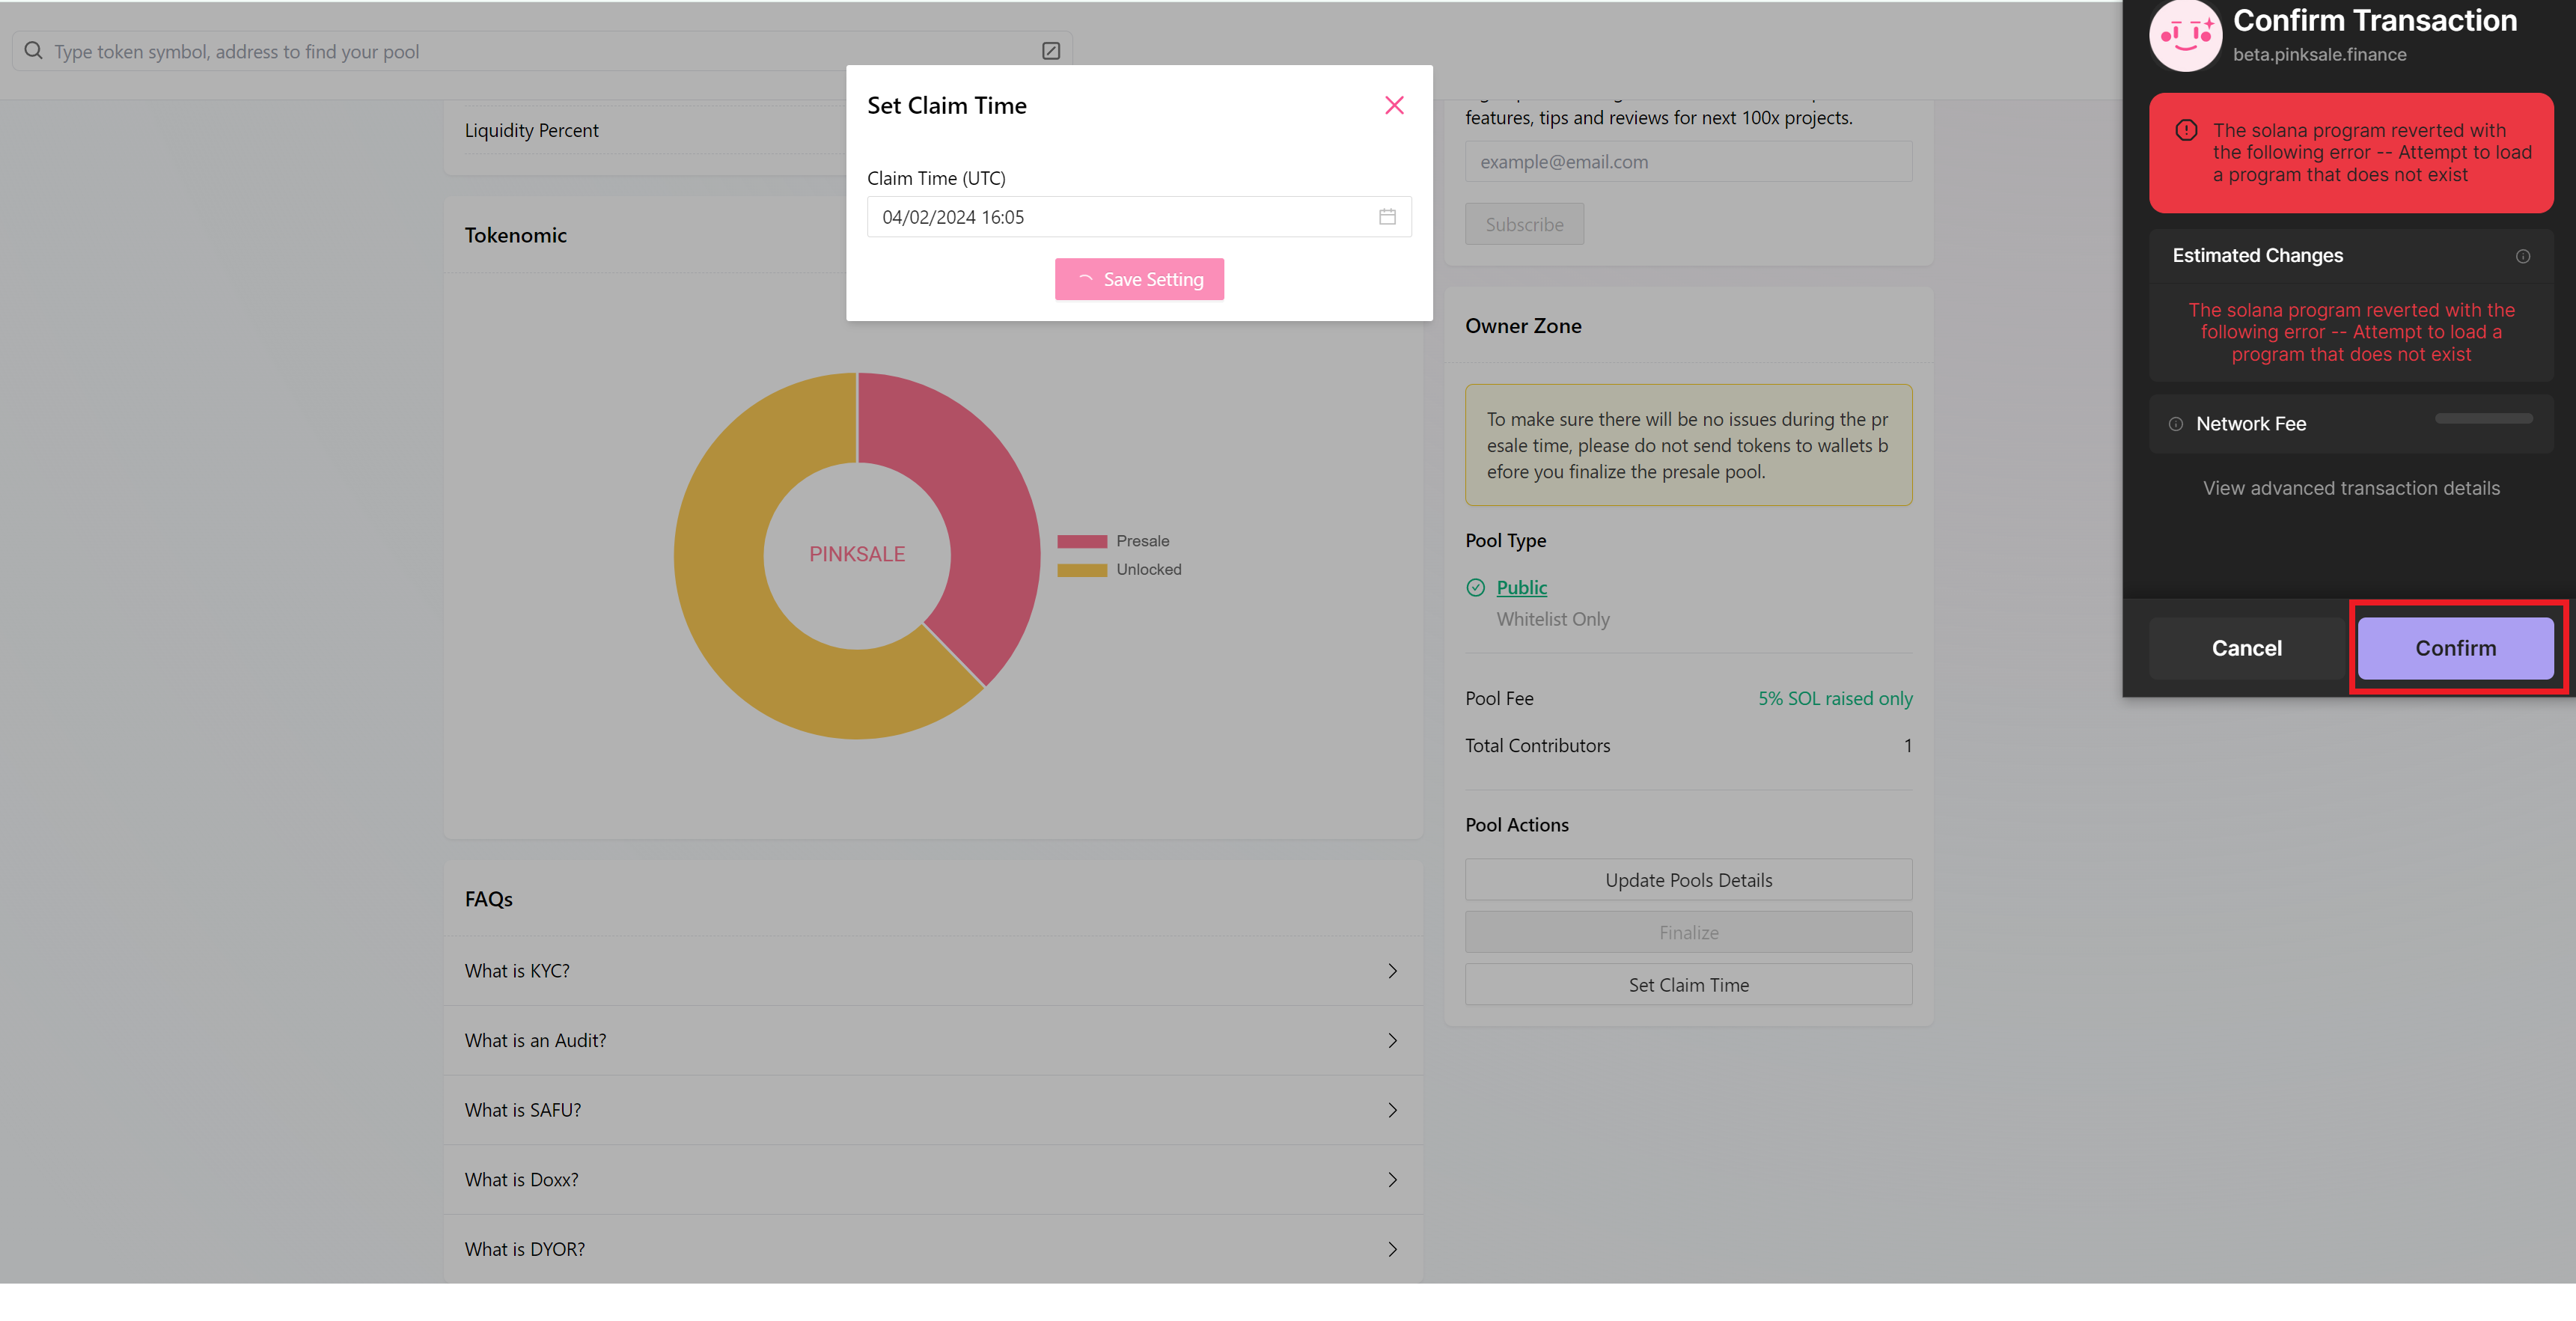2576x1321 pixels.
Task: Expand the What is DYOR? question
Action: click(x=933, y=1249)
